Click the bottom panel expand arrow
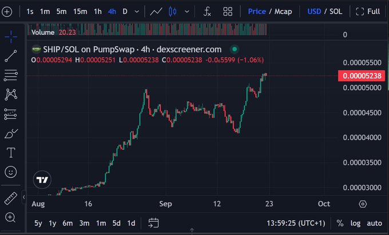 pyautogui.click(x=192, y=230)
